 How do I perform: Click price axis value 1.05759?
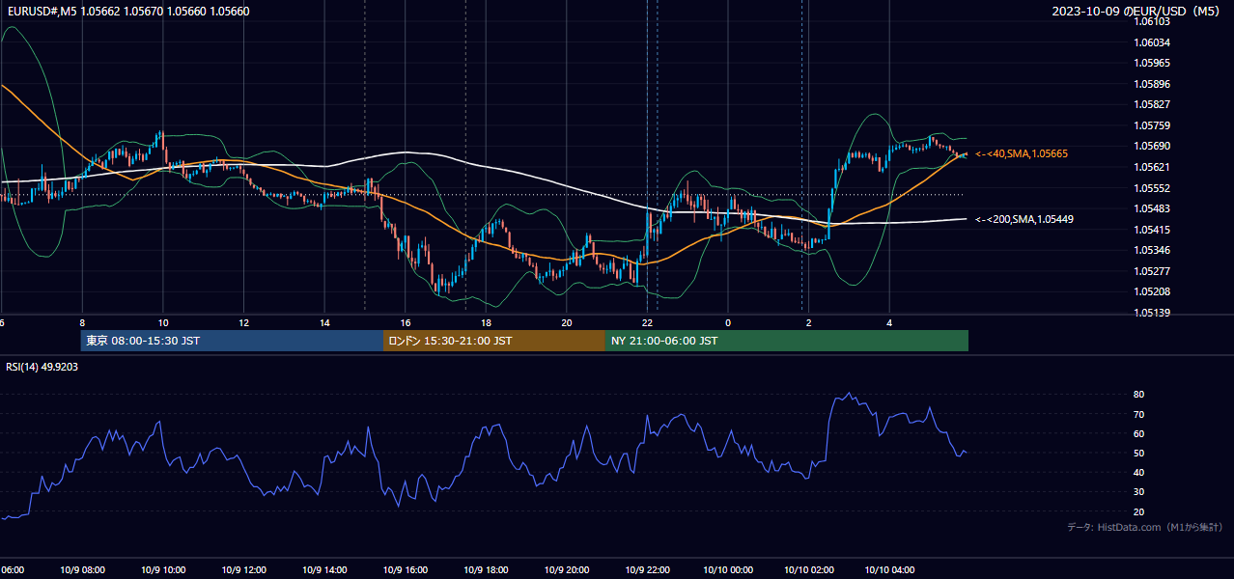point(1152,125)
